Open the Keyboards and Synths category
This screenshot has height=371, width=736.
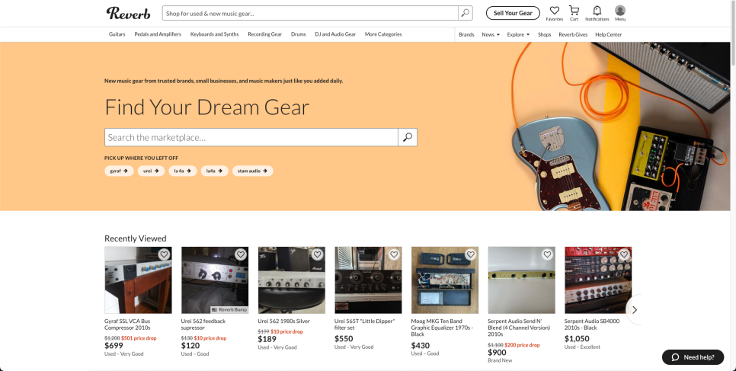tap(215, 34)
